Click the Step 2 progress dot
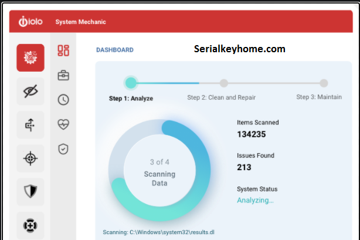This screenshot has width=360, height=240. (224, 83)
